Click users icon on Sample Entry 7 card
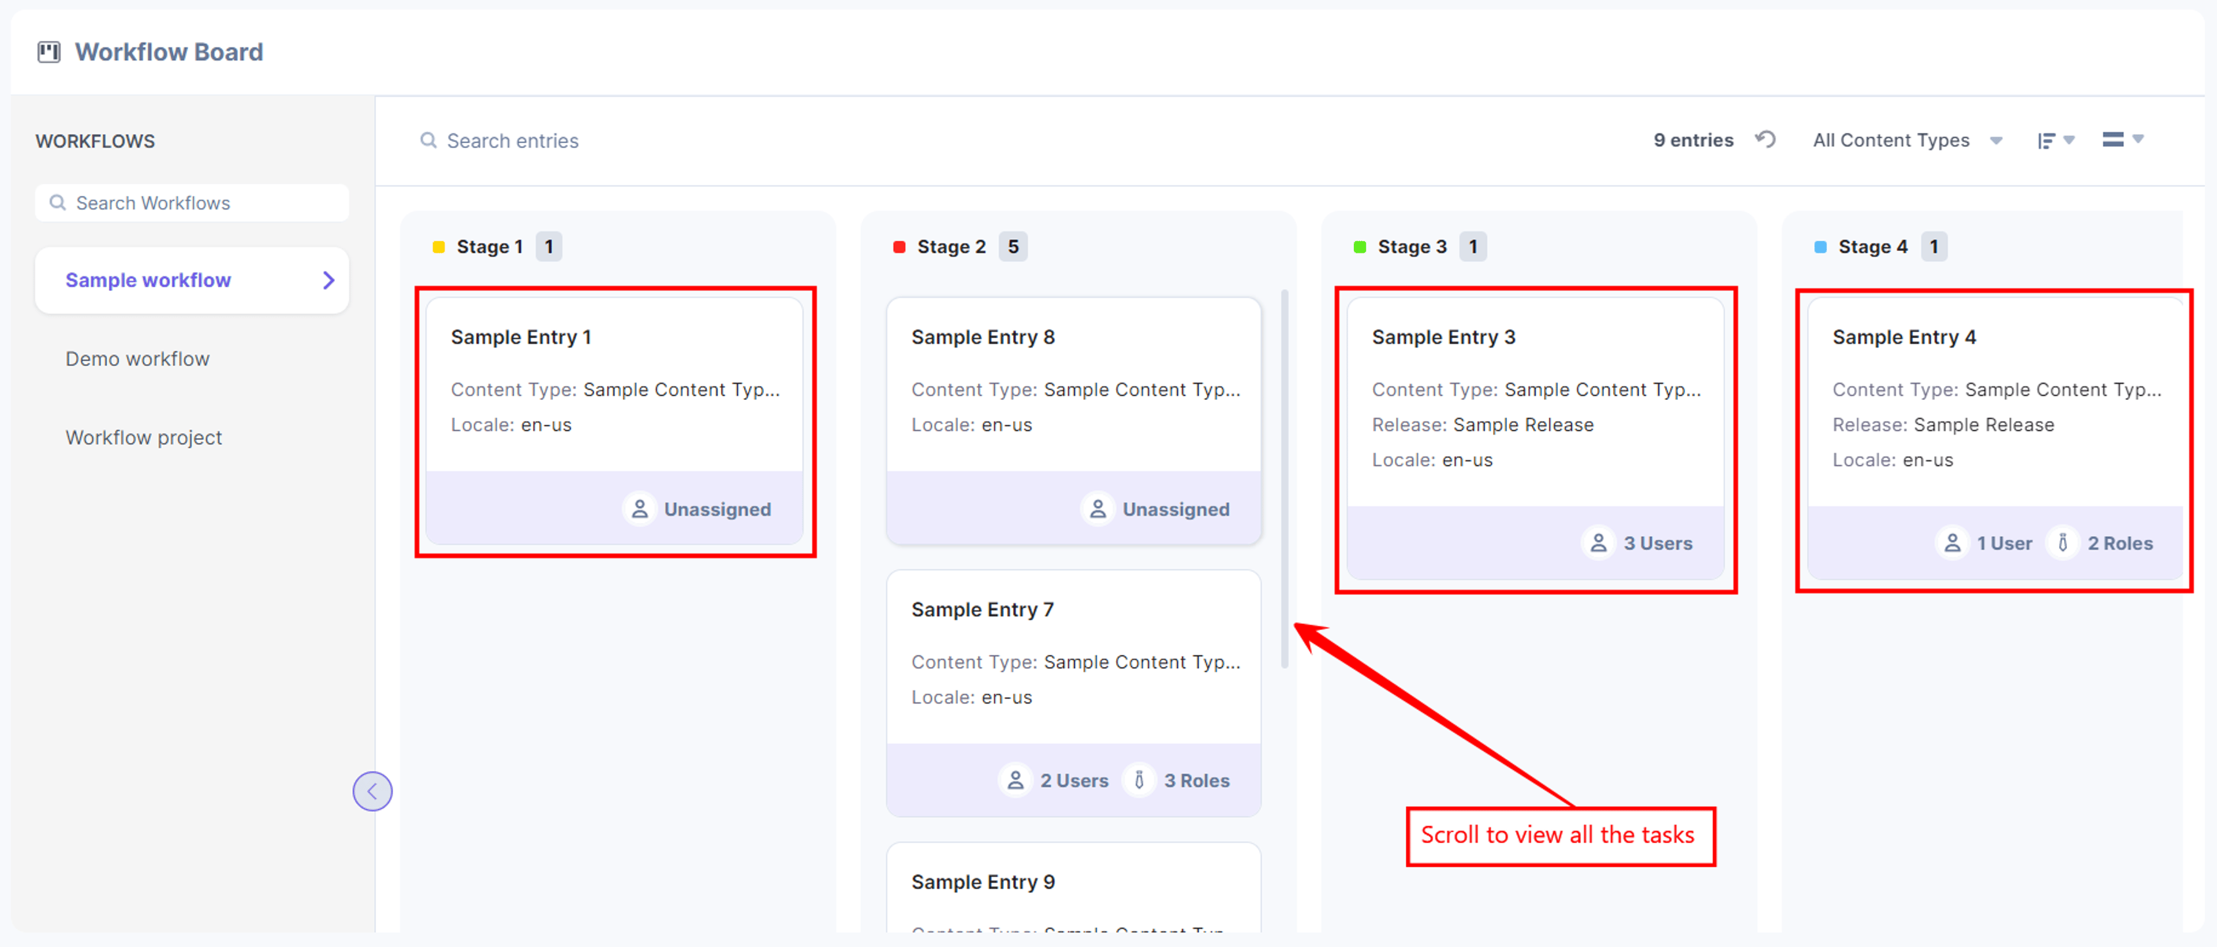Image resolution: width=2217 pixels, height=947 pixels. tap(1016, 780)
